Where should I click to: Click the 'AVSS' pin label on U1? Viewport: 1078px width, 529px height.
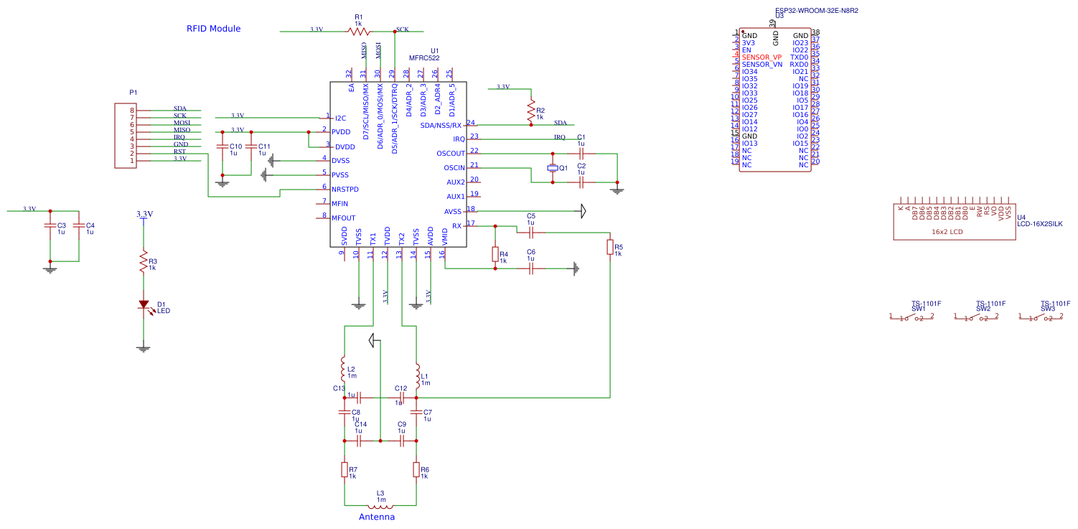pyautogui.click(x=453, y=212)
